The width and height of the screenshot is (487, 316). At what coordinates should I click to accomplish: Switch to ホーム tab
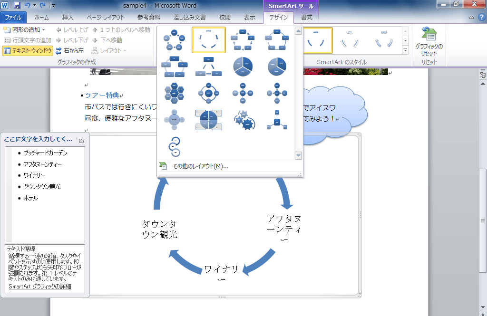click(42, 18)
